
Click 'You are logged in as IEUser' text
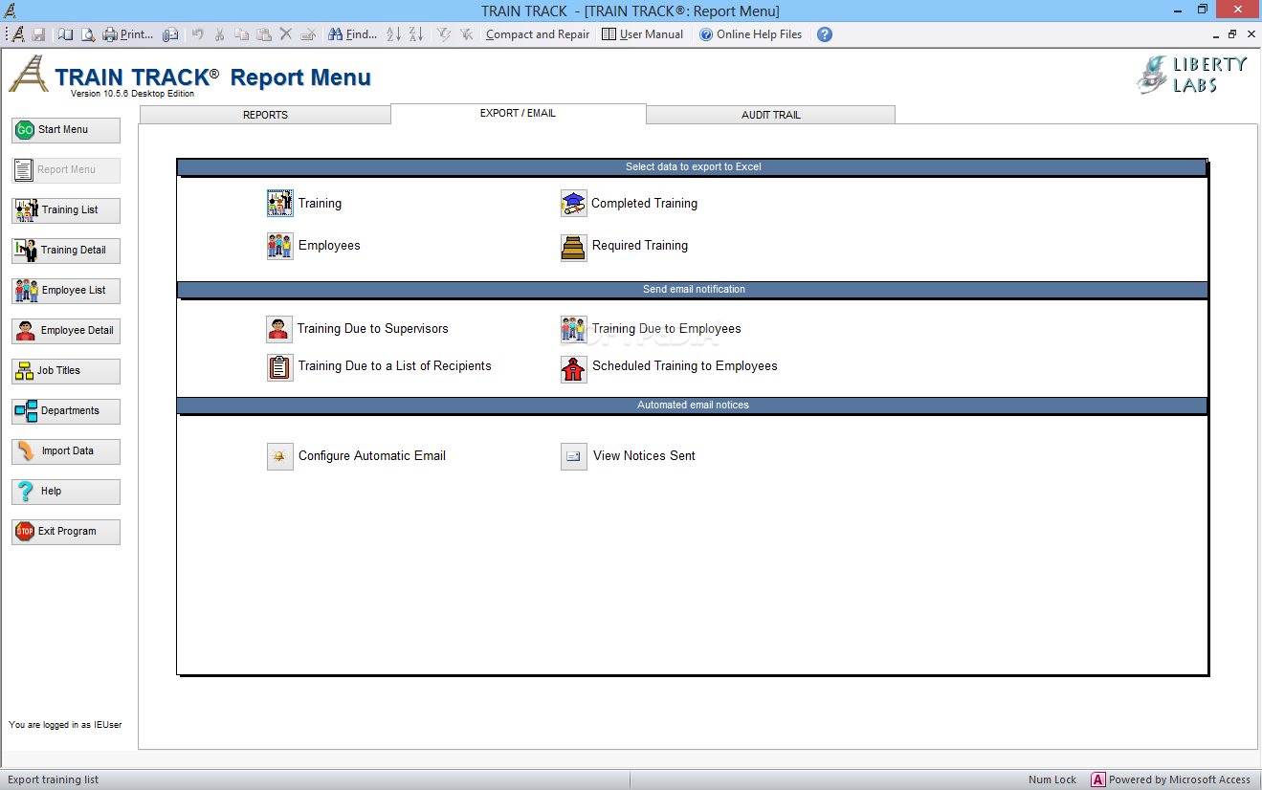click(65, 725)
